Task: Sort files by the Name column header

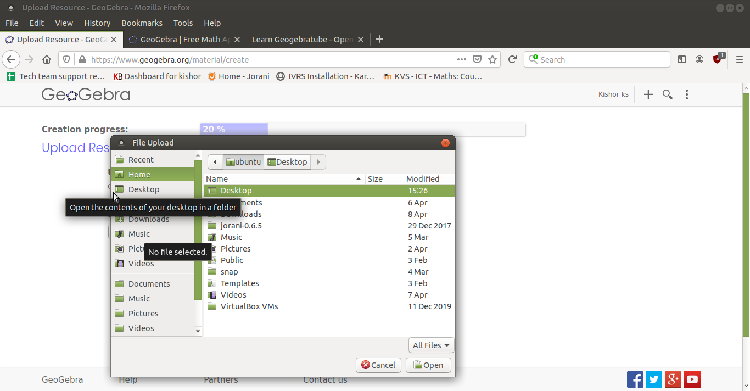Action: click(x=284, y=179)
